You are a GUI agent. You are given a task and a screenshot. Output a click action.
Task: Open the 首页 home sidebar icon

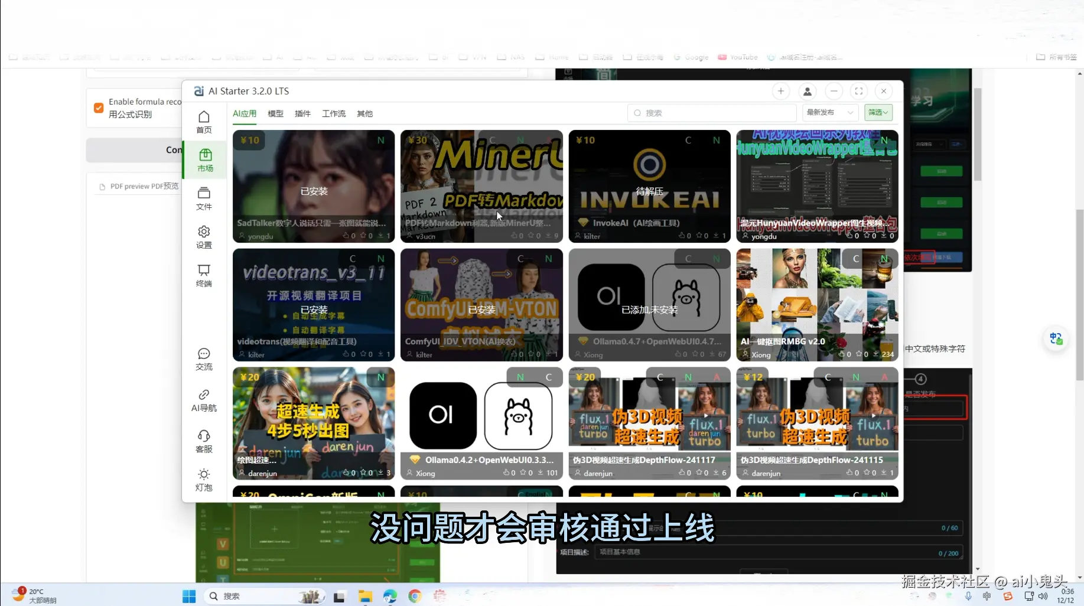204,122
